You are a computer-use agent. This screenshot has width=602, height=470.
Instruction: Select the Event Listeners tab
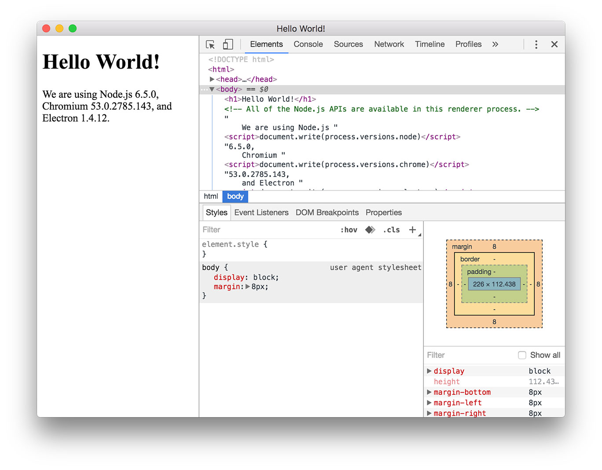(x=261, y=213)
